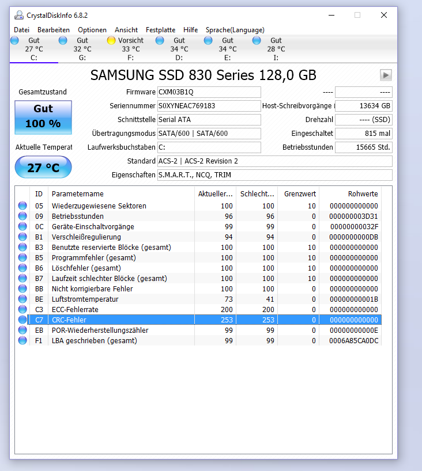The image size is (422, 471).
Task: Switch to drive D: tab
Action: coord(179,49)
